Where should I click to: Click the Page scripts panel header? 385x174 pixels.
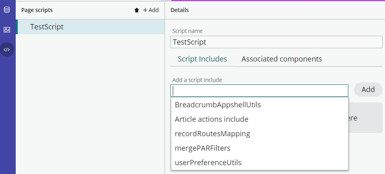37,10
